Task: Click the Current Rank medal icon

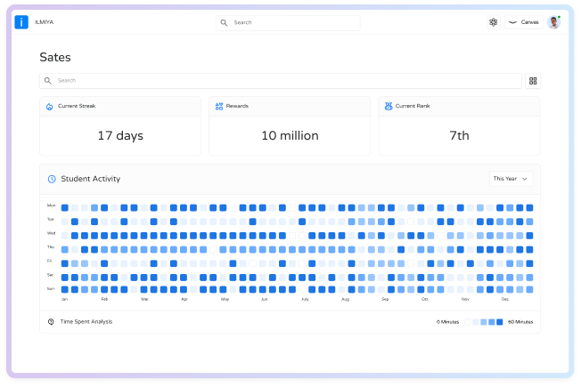Action: [388, 107]
